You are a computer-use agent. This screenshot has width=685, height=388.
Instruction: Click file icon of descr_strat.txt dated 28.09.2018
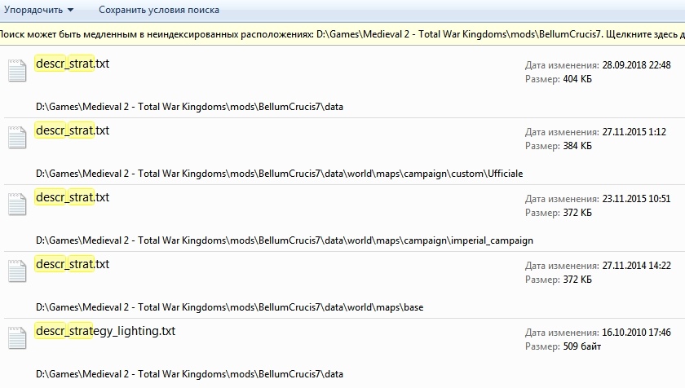click(x=17, y=71)
